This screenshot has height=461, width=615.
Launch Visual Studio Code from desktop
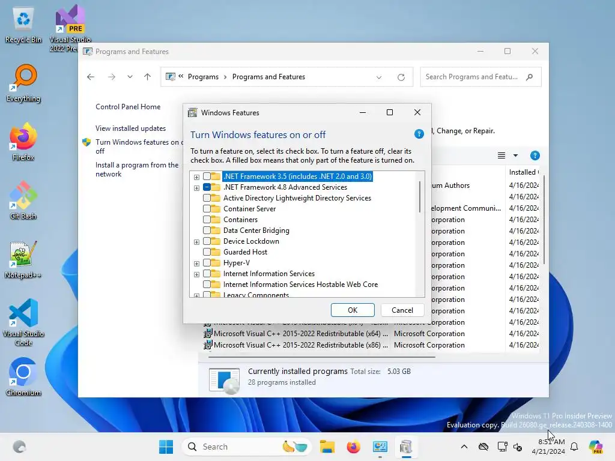[23, 322]
